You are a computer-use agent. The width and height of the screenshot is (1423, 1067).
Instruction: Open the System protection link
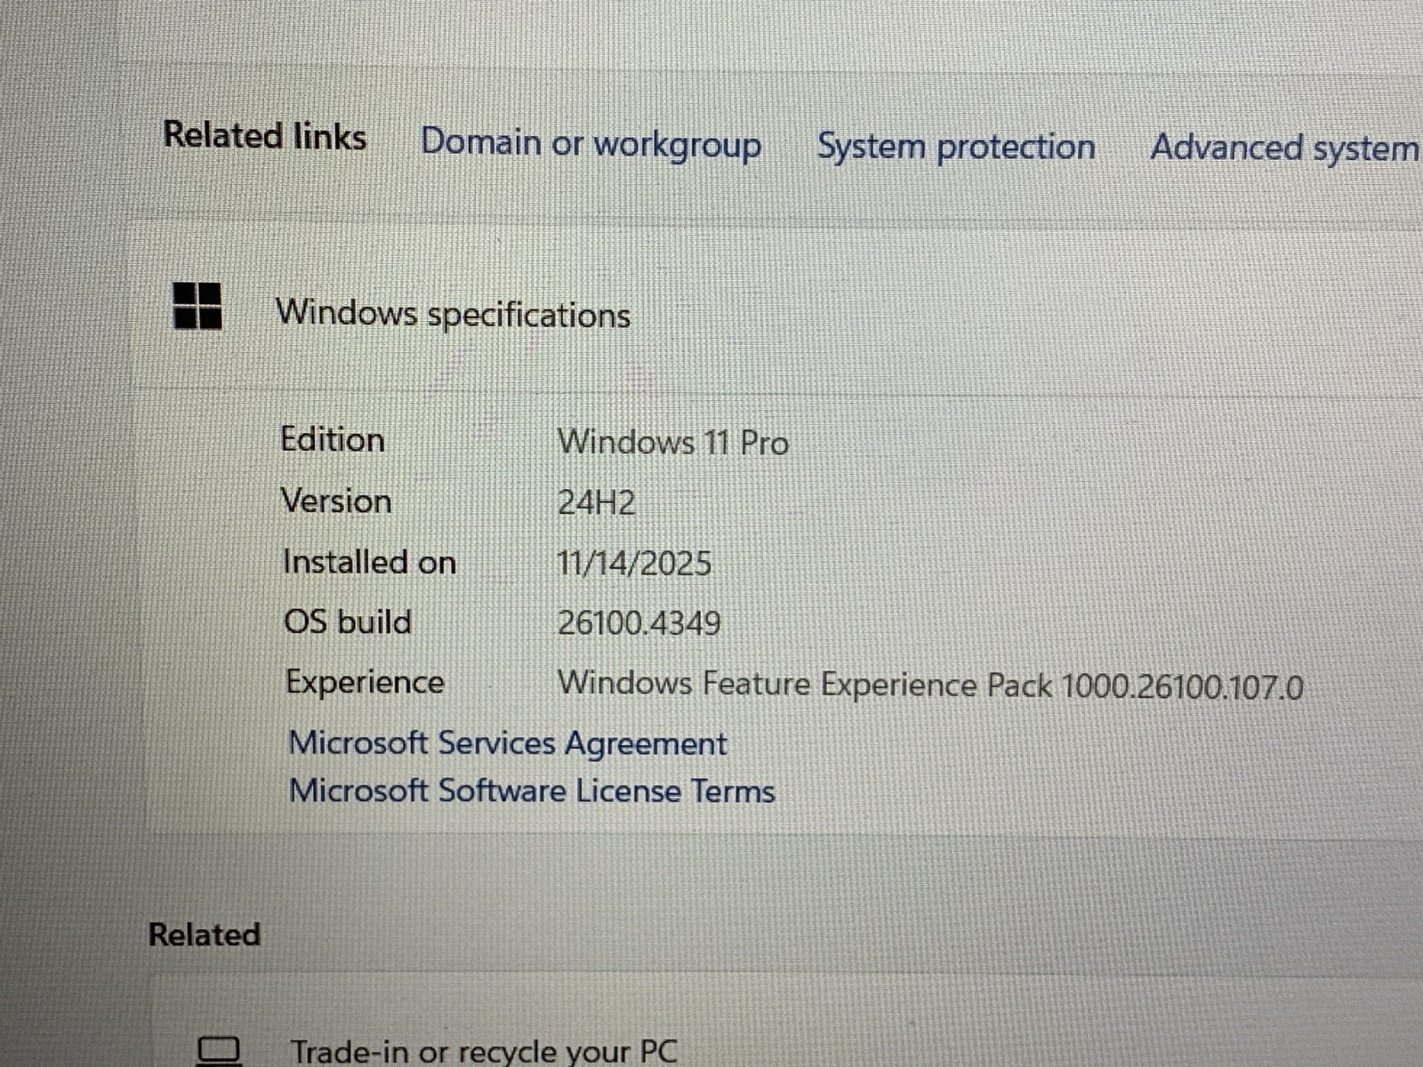pyautogui.click(x=956, y=147)
